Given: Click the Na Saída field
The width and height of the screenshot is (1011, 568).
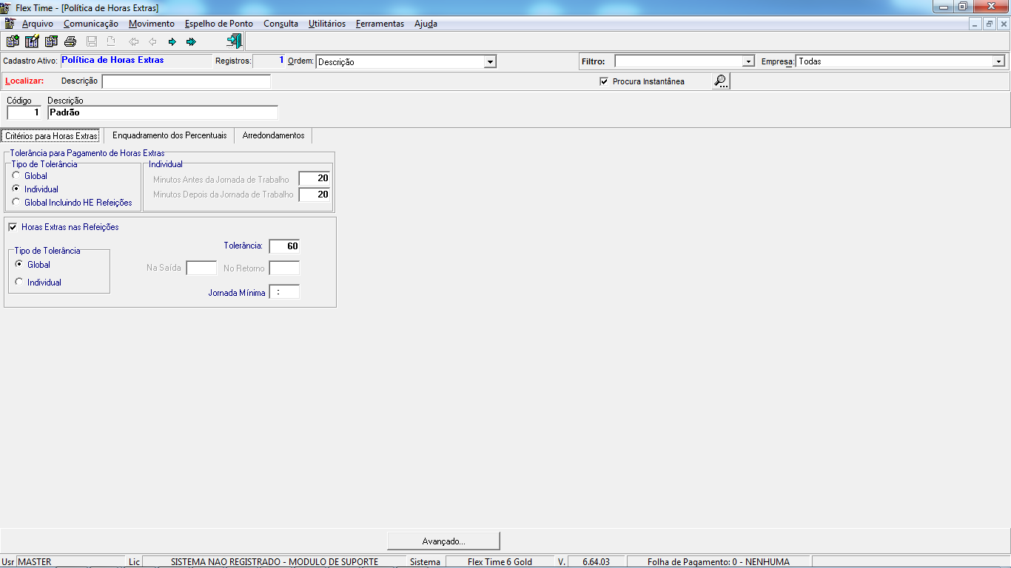Looking at the screenshot, I should tap(201, 268).
